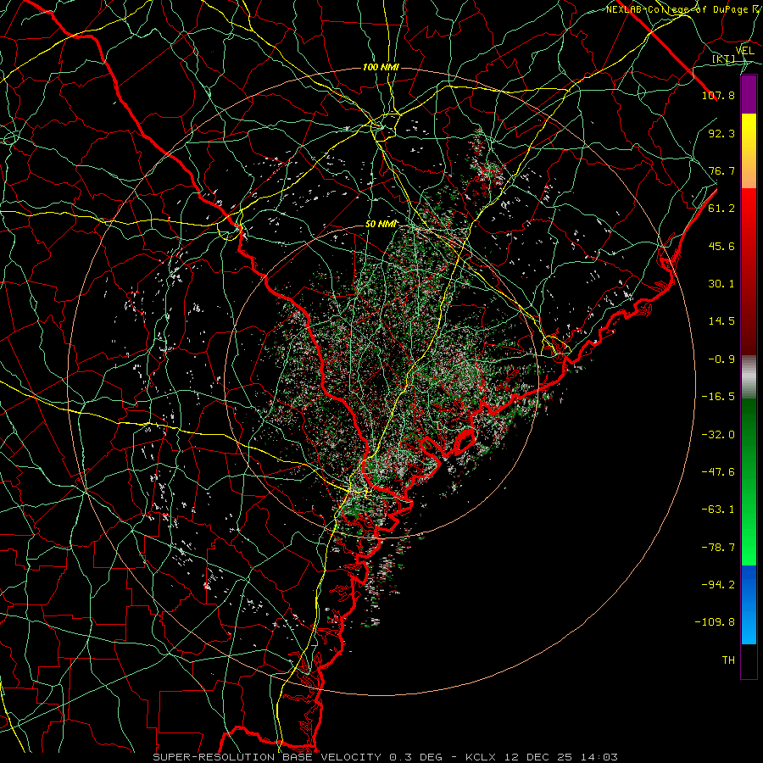Click the -16.5 velocity scale value
Viewport: 763px width, 763px height.
718,397
